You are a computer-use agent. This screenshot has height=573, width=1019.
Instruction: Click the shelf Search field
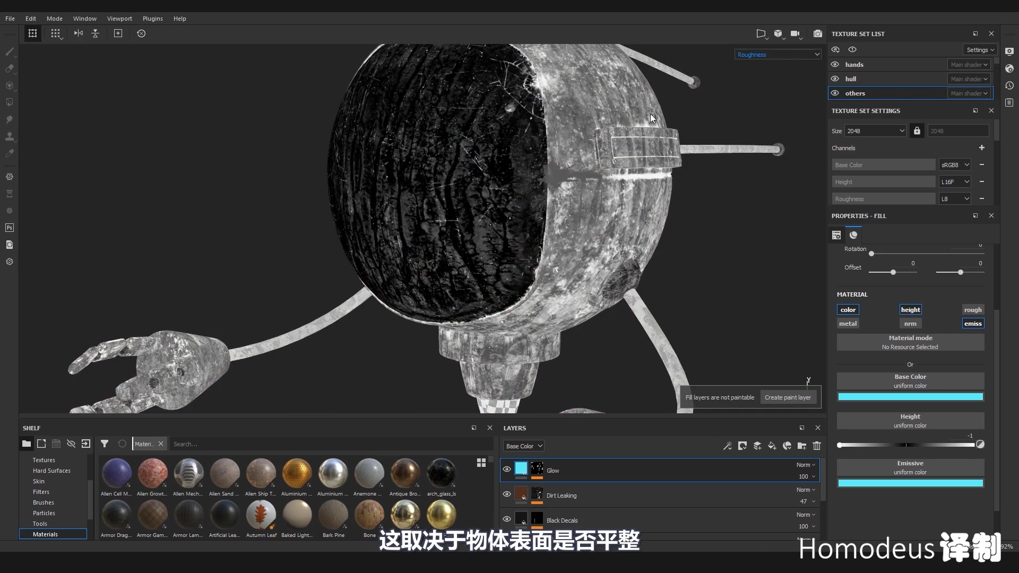[x=332, y=444]
